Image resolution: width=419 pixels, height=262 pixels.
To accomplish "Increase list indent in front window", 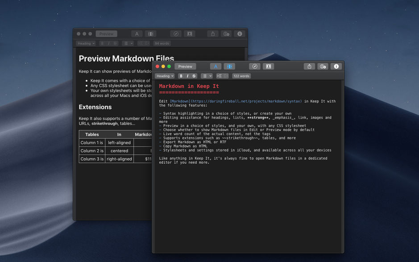I will coord(219,76).
